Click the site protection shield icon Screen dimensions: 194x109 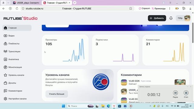click(x=23, y=8)
